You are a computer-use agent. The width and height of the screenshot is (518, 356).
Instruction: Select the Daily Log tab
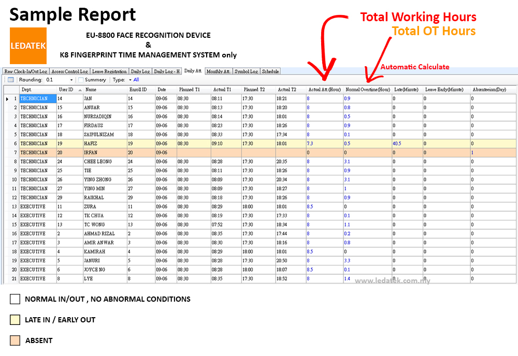(x=140, y=71)
